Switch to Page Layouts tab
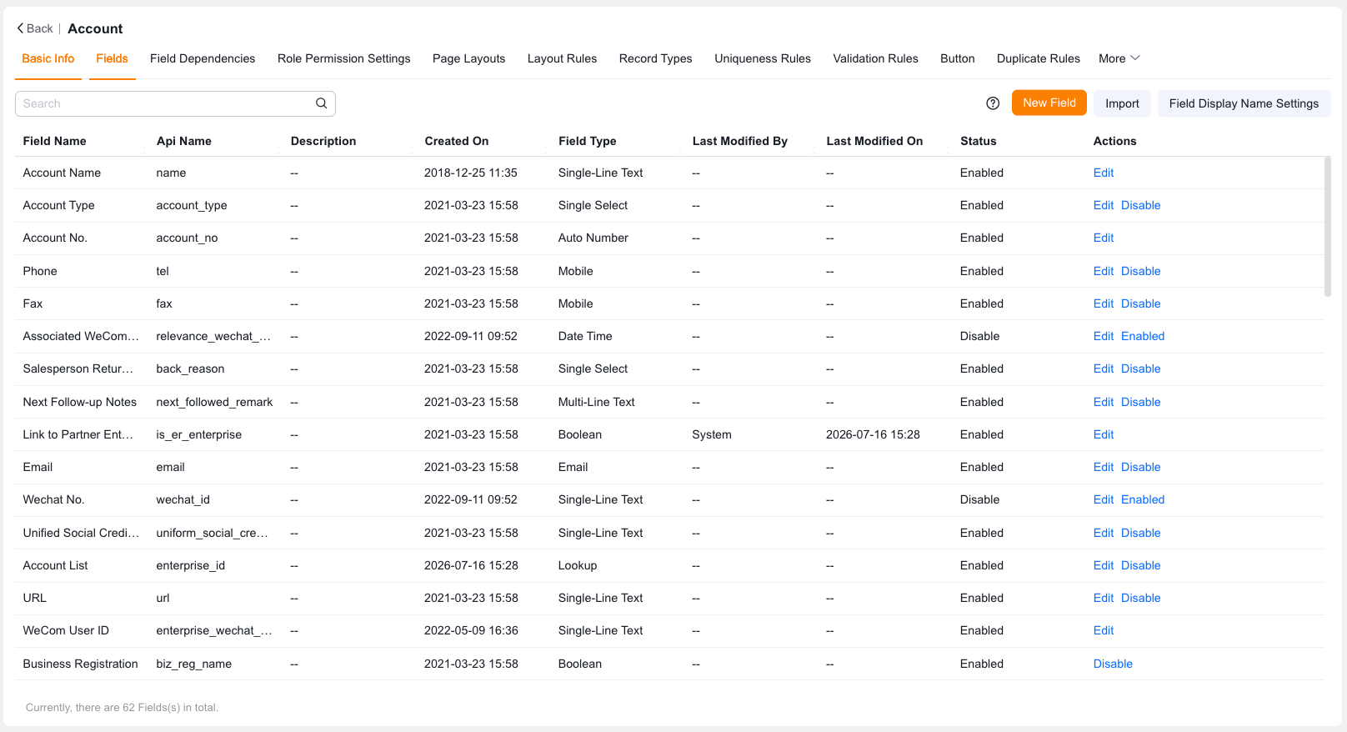1347x732 pixels. pos(468,58)
